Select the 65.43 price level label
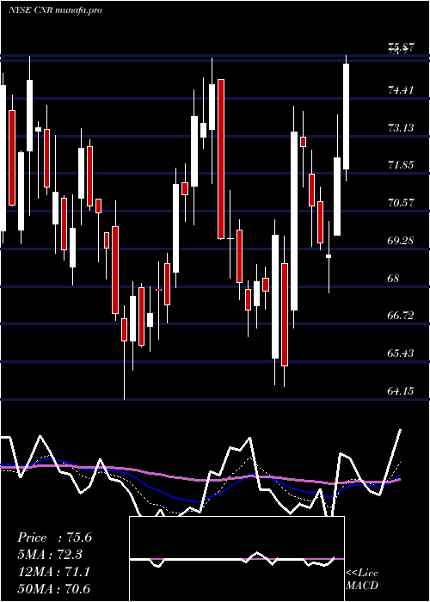The image size is (430, 602). [x=401, y=353]
